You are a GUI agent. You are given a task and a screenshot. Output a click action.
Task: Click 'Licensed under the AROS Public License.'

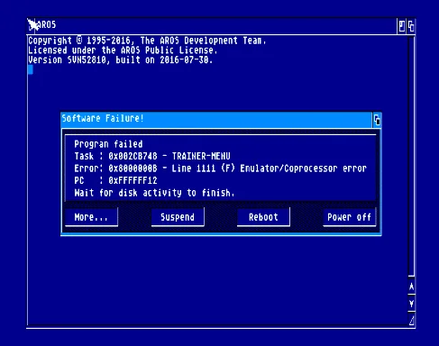point(123,50)
